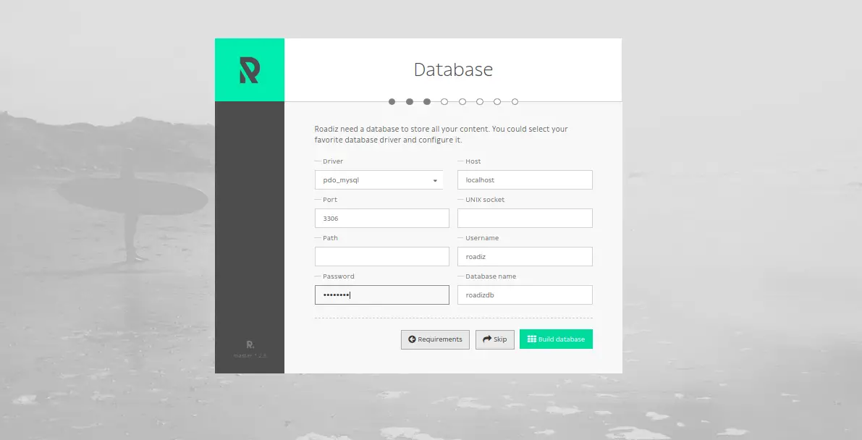The image size is (862, 440).
Task: Click the Username field containing roadiz
Action: (x=525, y=257)
